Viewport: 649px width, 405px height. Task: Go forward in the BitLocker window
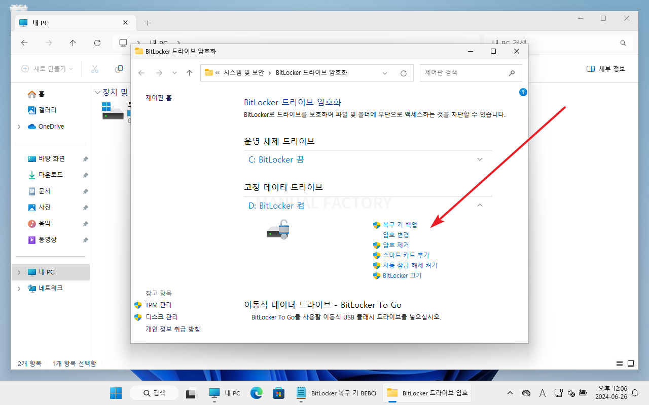pos(159,73)
